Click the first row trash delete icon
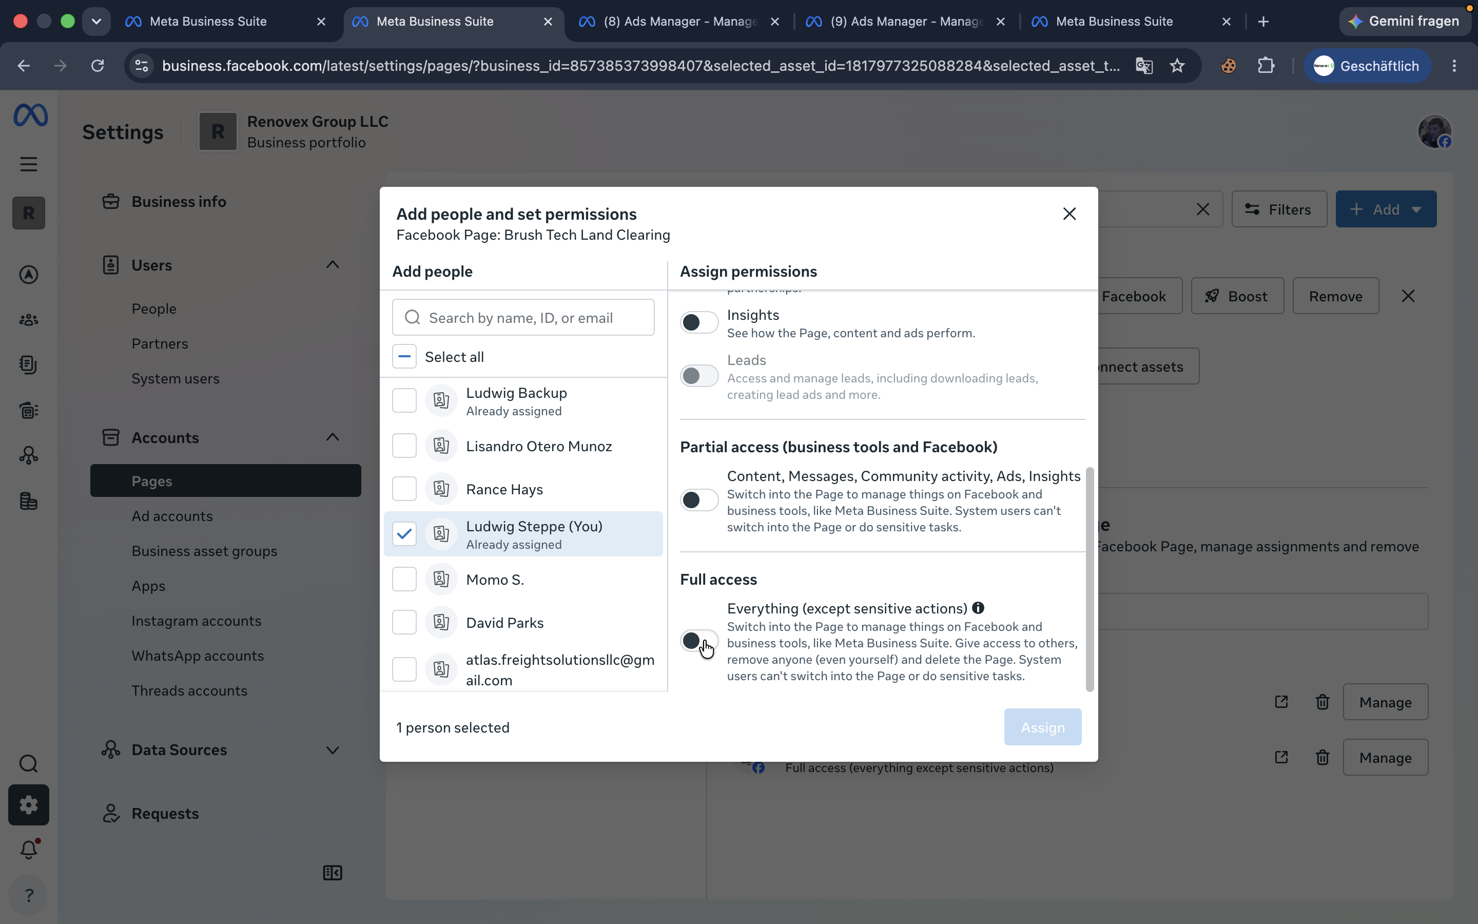Viewport: 1478px width, 924px height. pyautogui.click(x=1323, y=702)
